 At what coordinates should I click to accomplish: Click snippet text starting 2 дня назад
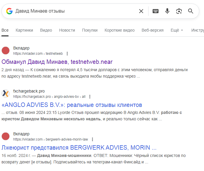(95, 73)
